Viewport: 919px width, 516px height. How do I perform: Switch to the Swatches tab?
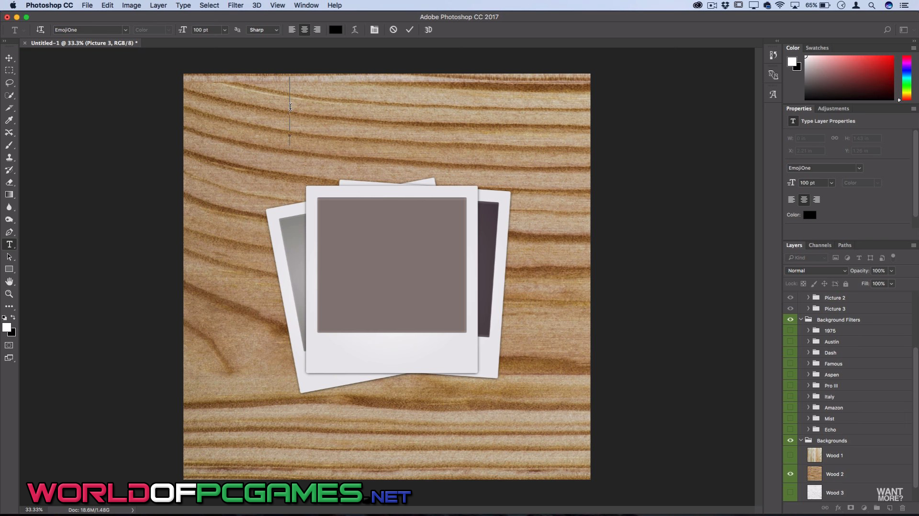[x=817, y=48]
